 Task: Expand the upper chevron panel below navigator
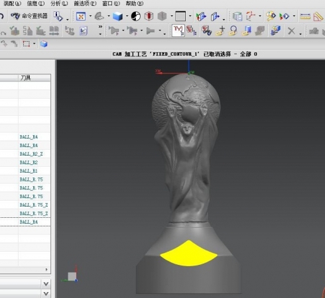pos(46,284)
